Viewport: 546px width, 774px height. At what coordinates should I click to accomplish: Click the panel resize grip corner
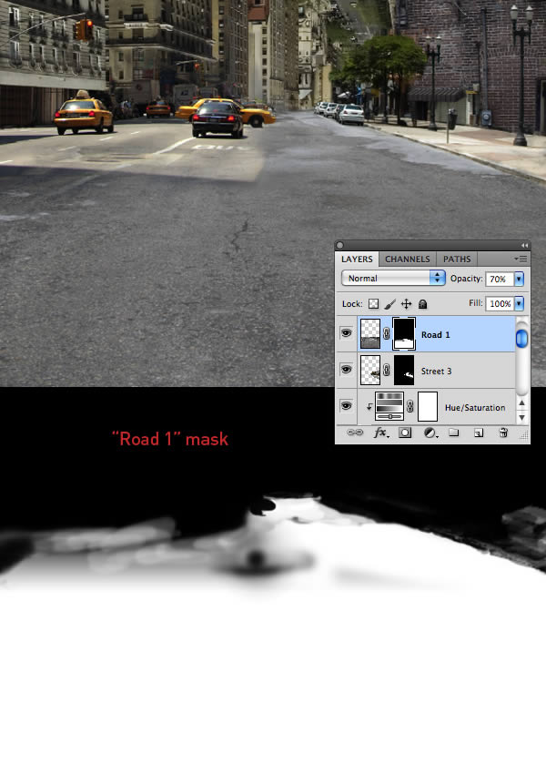(524, 436)
